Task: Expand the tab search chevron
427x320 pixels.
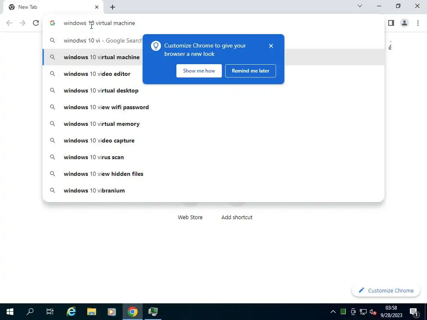Action: (x=360, y=6)
